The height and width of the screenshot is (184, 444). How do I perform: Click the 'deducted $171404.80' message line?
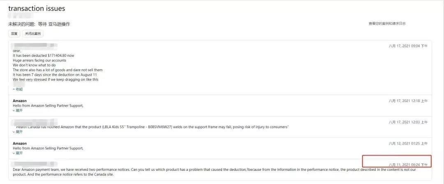coord(44,56)
